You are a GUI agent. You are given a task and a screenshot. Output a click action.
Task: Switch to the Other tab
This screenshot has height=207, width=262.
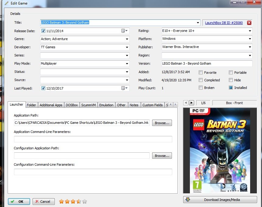pyautogui.click(x=121, y=105)
